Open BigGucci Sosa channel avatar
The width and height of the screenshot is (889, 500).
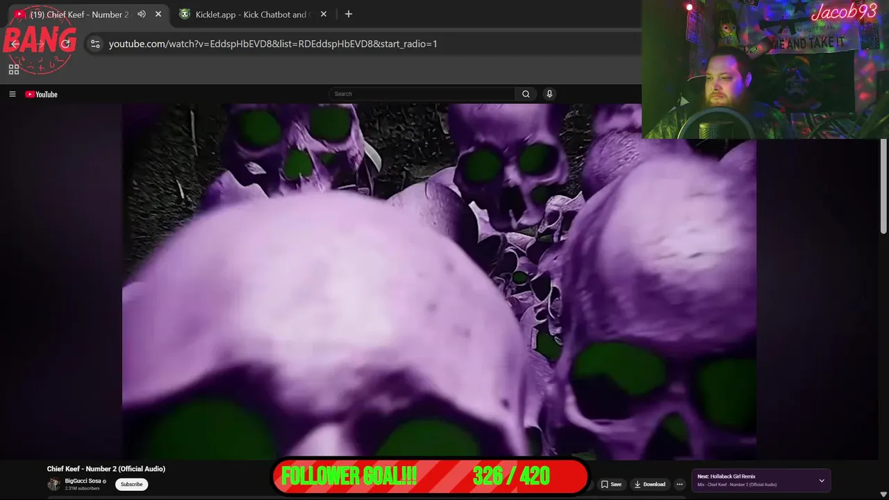53,485
